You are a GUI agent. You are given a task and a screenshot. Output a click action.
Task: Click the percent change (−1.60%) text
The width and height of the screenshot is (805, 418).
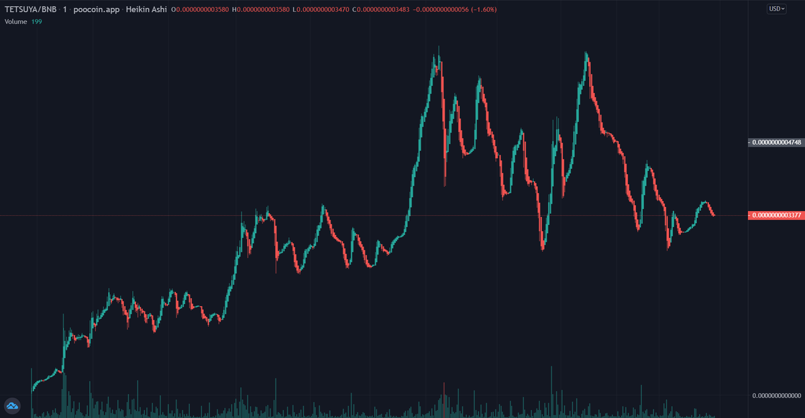coord(482,10)
